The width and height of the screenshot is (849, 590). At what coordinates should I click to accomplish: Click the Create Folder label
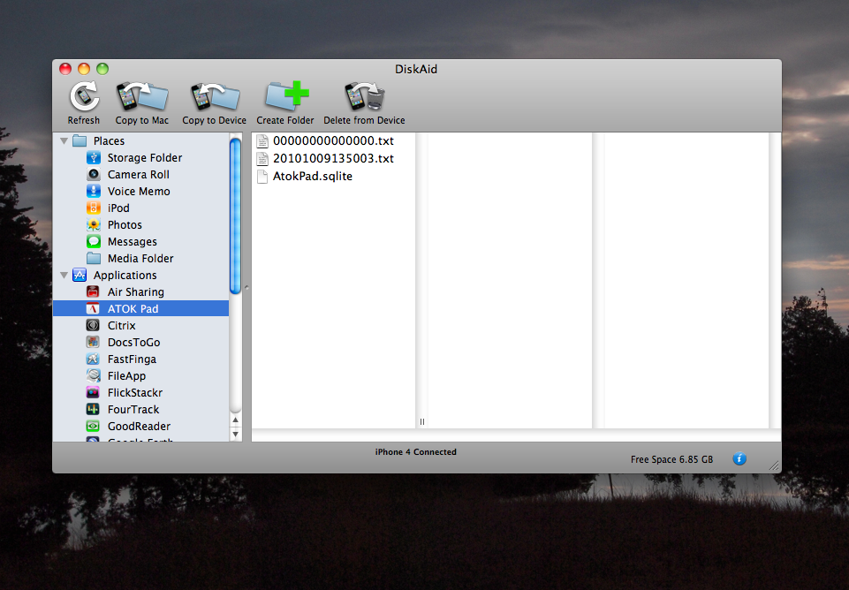click(285, 120)
